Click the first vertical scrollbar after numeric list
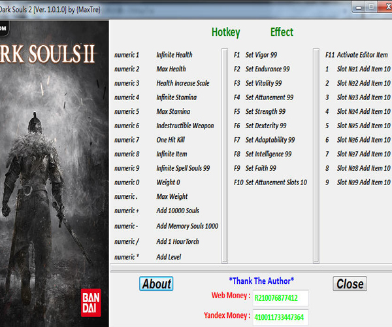Screen dimensions: 392x327 tap(225, 156)
